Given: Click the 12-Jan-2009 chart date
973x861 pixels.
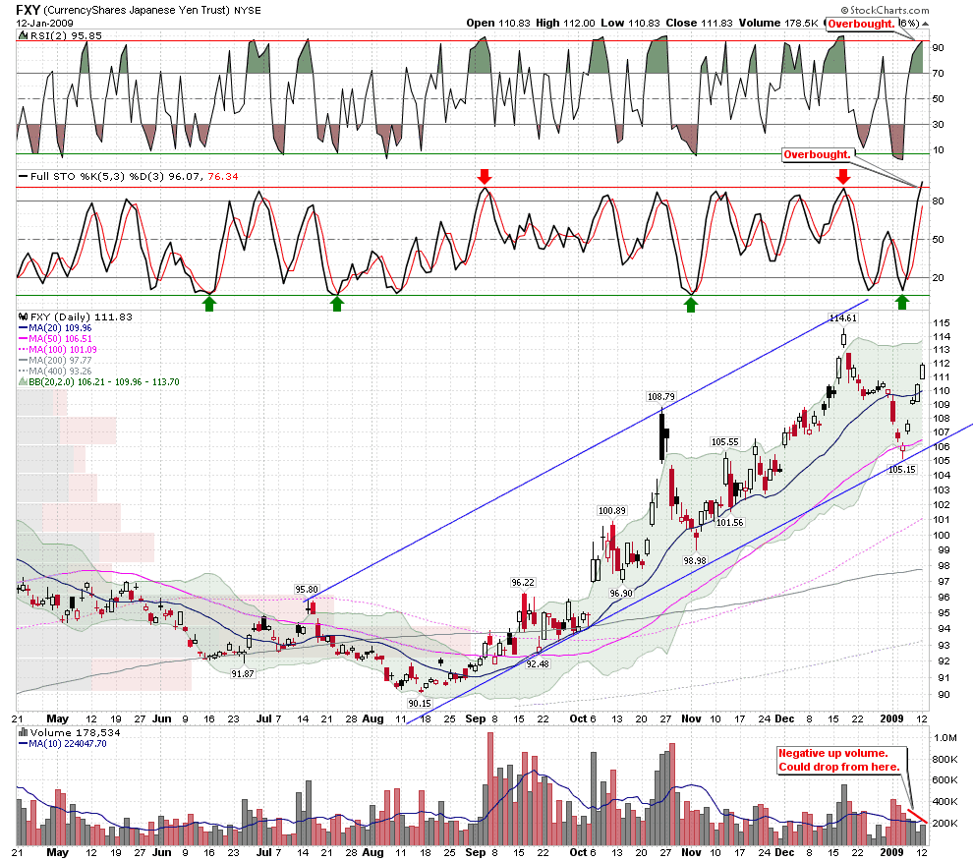Looking at the screenshot, I should 44,23.
